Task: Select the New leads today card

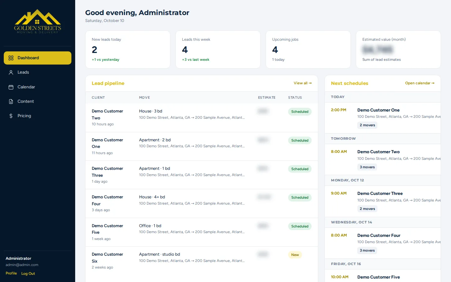Action: [x=128, y=50]
